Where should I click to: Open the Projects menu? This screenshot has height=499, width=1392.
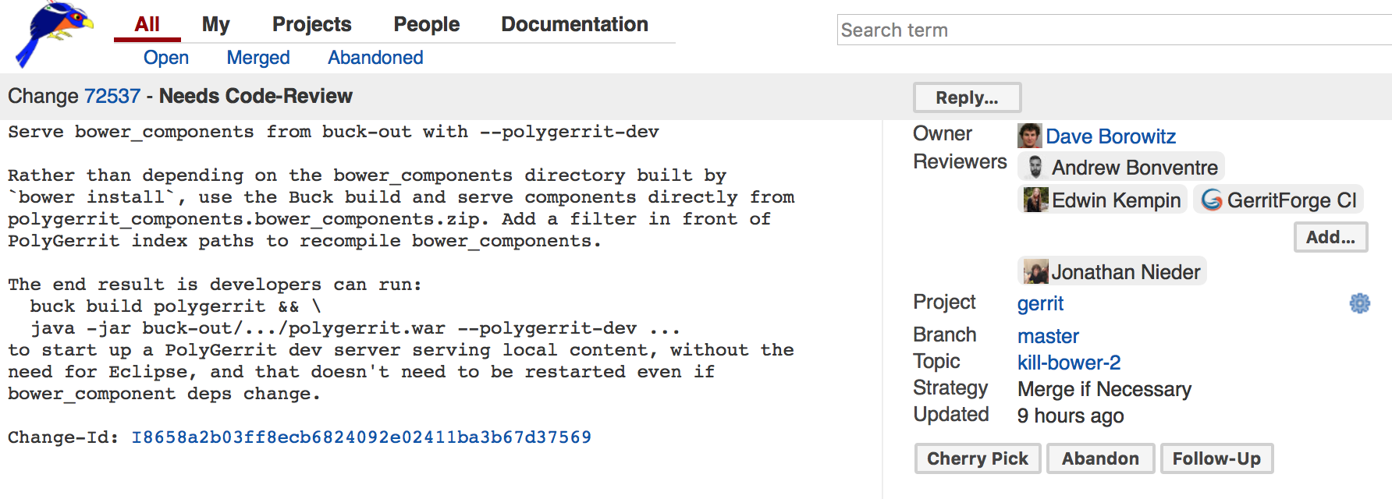pos(311,24)
